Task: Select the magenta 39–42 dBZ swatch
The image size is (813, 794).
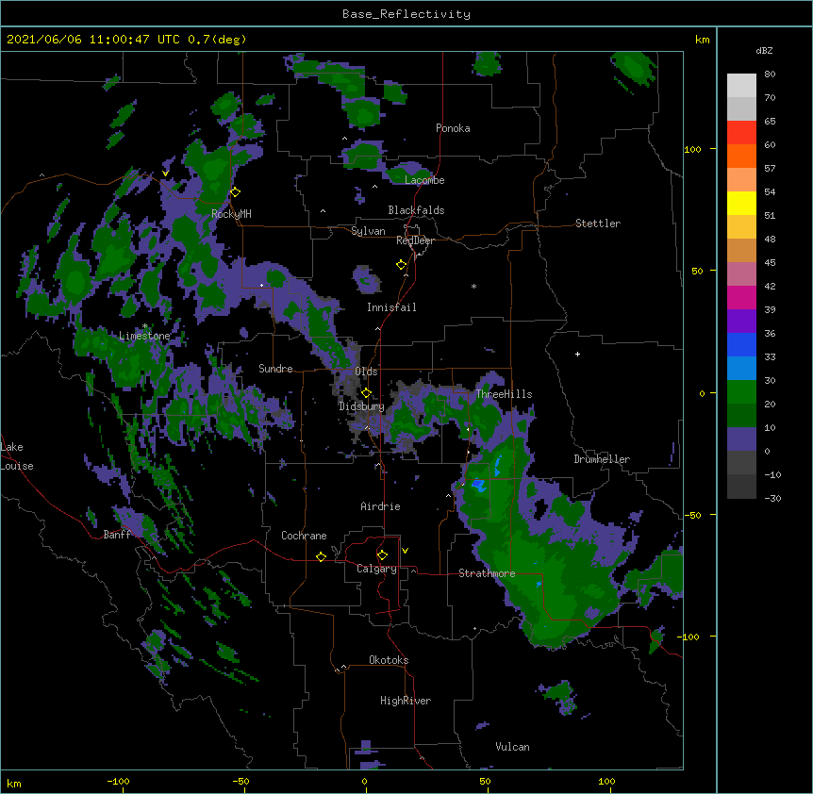Action: point(741,297)
